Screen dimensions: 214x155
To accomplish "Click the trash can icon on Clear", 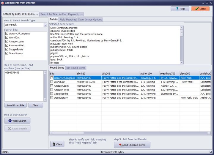I will tap(54, 144).
